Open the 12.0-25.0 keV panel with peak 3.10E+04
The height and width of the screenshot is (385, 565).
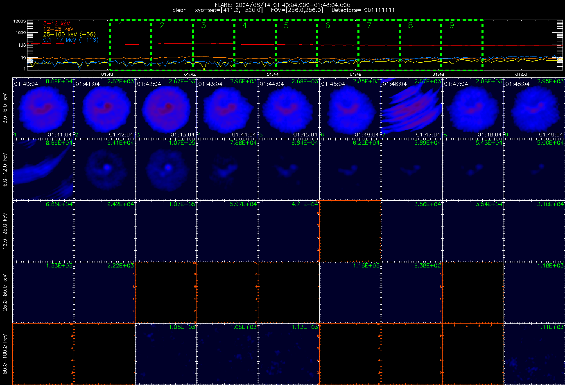click(x=534, y=231)
